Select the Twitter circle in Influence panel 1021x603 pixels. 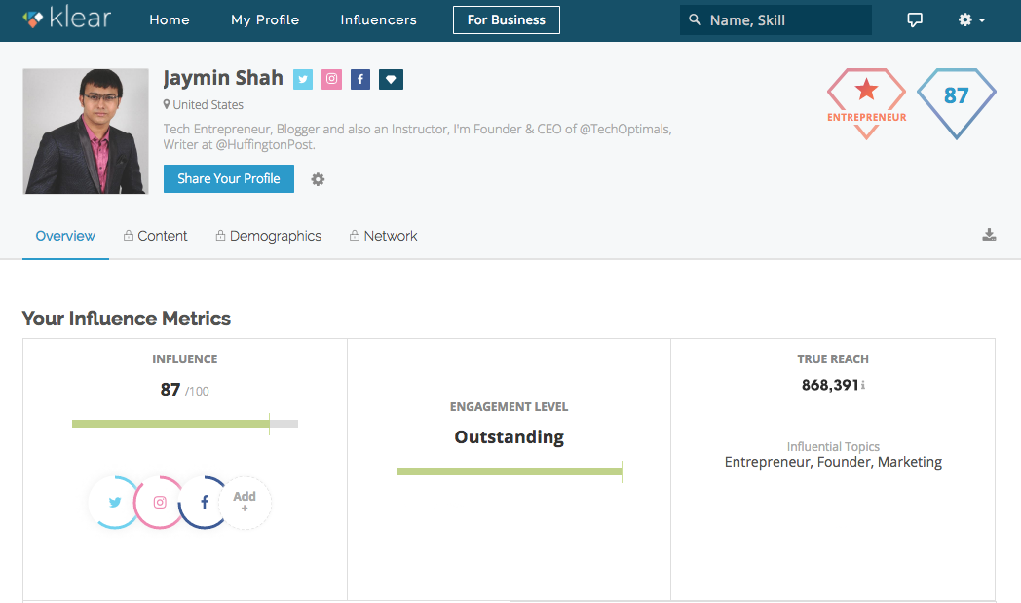pyautogui.click(x=115, y=503)
